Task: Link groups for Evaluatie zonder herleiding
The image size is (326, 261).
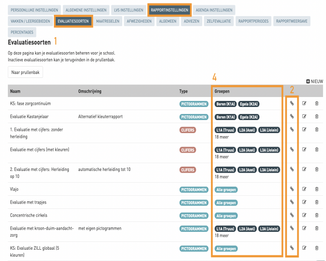Action: (292, 130)
